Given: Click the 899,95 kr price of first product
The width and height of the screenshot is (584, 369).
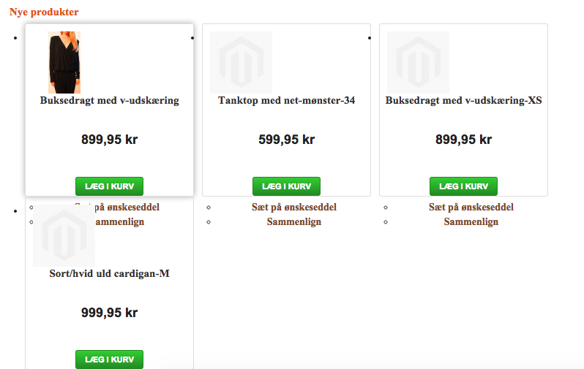Looking at the screenshot, I should pos(110,140).
